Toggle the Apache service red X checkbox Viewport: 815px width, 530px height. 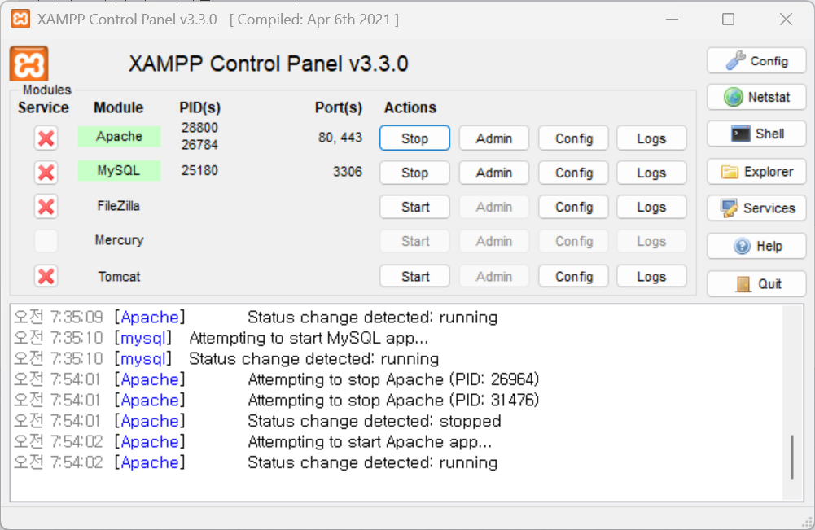[46, 138]
